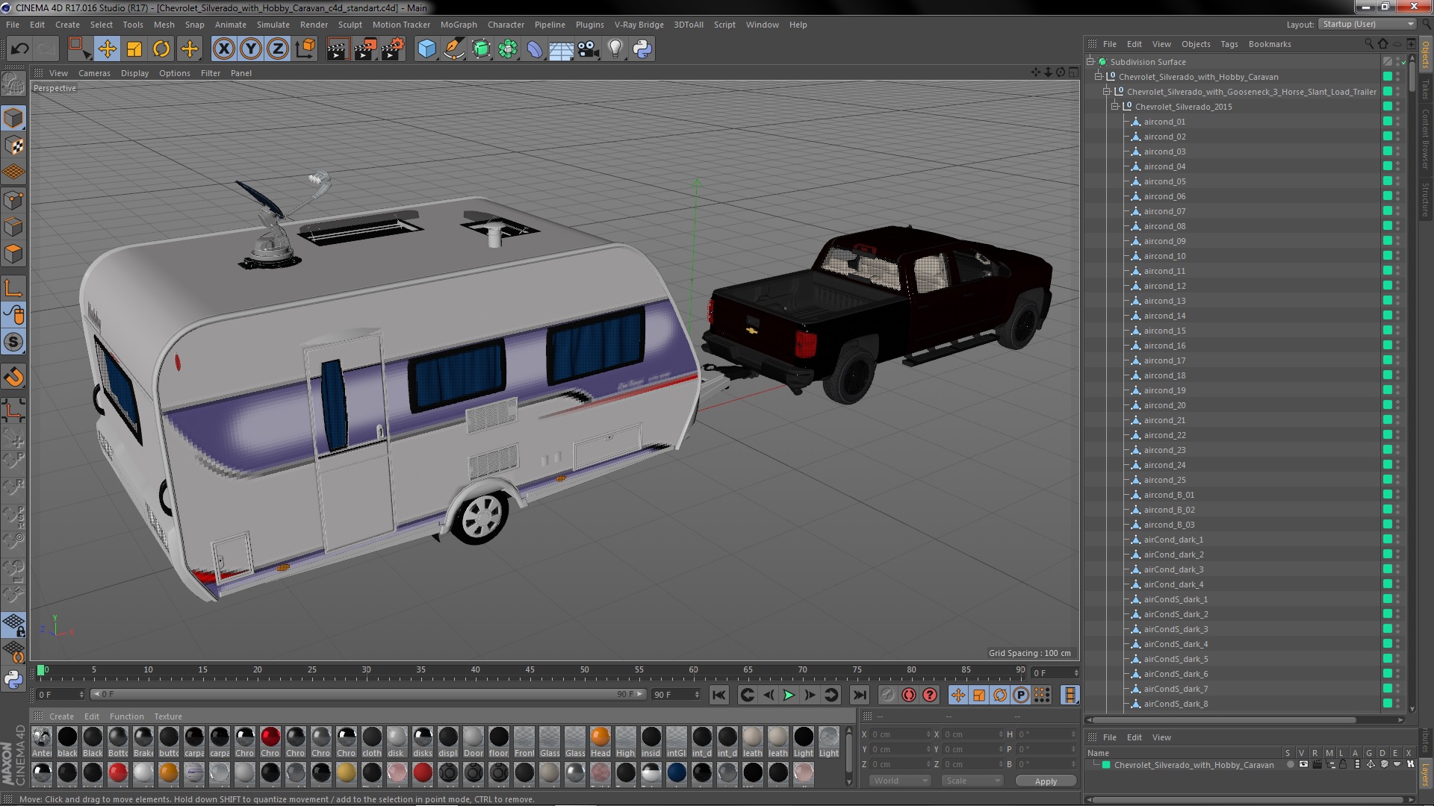The width and height of the screenshot is (1434, 806).
Task: Select the Rotate tool icon
Action: pyautogui.click(x=161, y=49)
